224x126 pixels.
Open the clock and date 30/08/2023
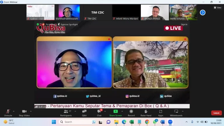(x=216, y=122)
